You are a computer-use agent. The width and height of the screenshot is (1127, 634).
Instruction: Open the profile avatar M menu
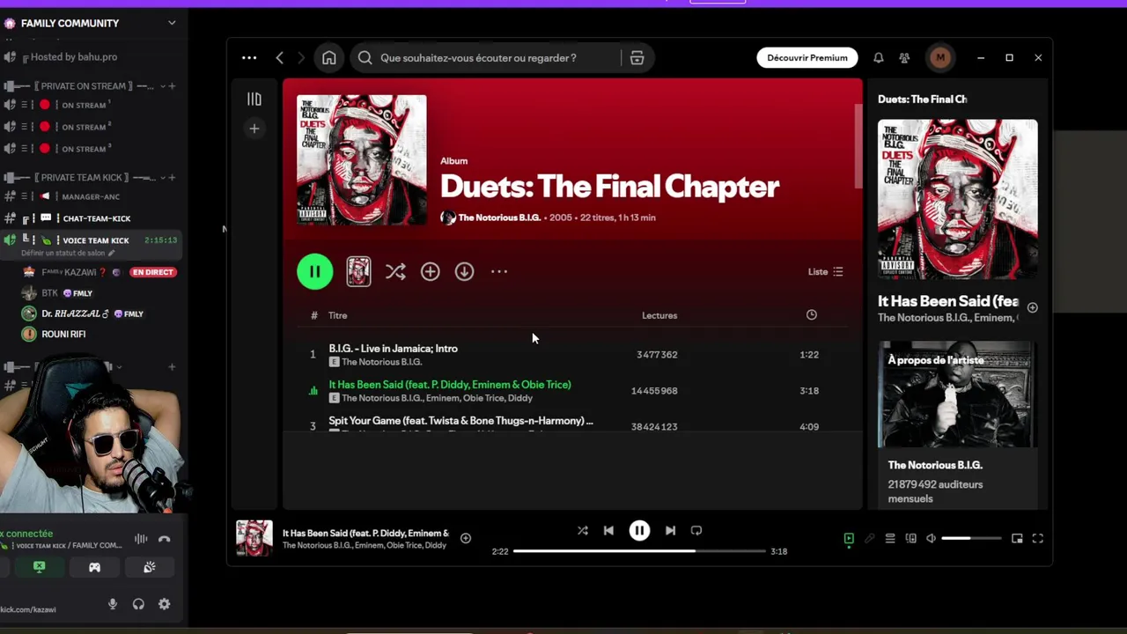pyautogui.click(x=940, y=58)
